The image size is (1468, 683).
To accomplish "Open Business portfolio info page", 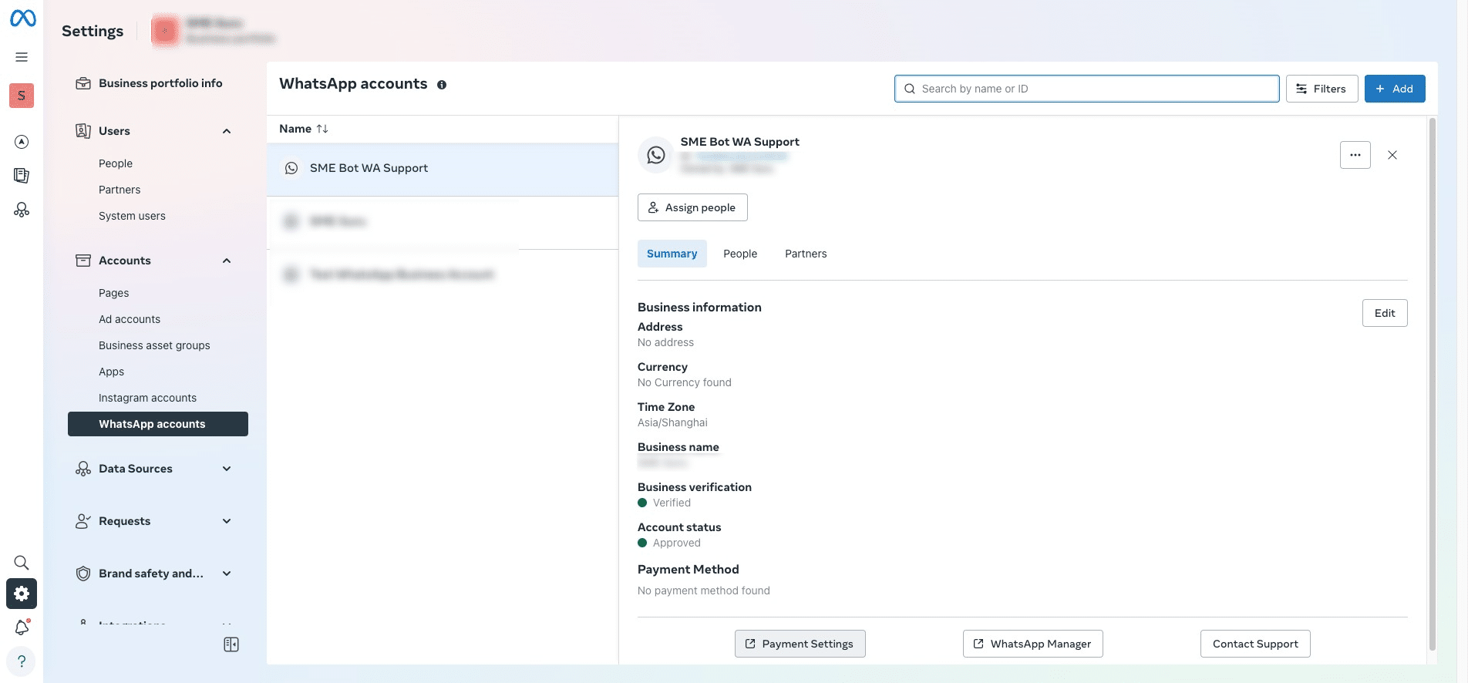I will coord(160,83).
